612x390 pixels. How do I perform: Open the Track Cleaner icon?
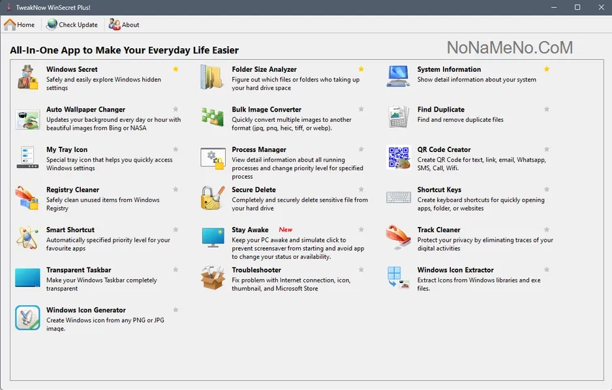pyautogui.click(x=398, y=238)
